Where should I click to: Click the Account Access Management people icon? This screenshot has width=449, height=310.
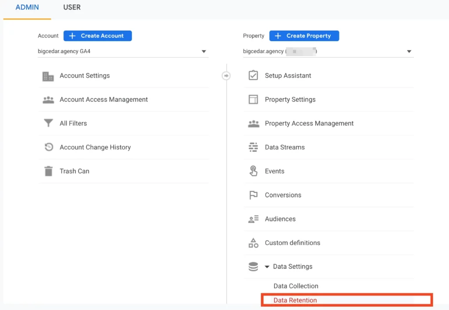(48, 100)
